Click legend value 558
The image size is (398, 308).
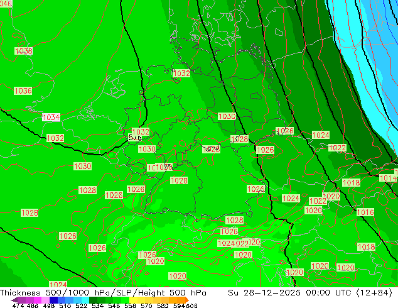130,305
